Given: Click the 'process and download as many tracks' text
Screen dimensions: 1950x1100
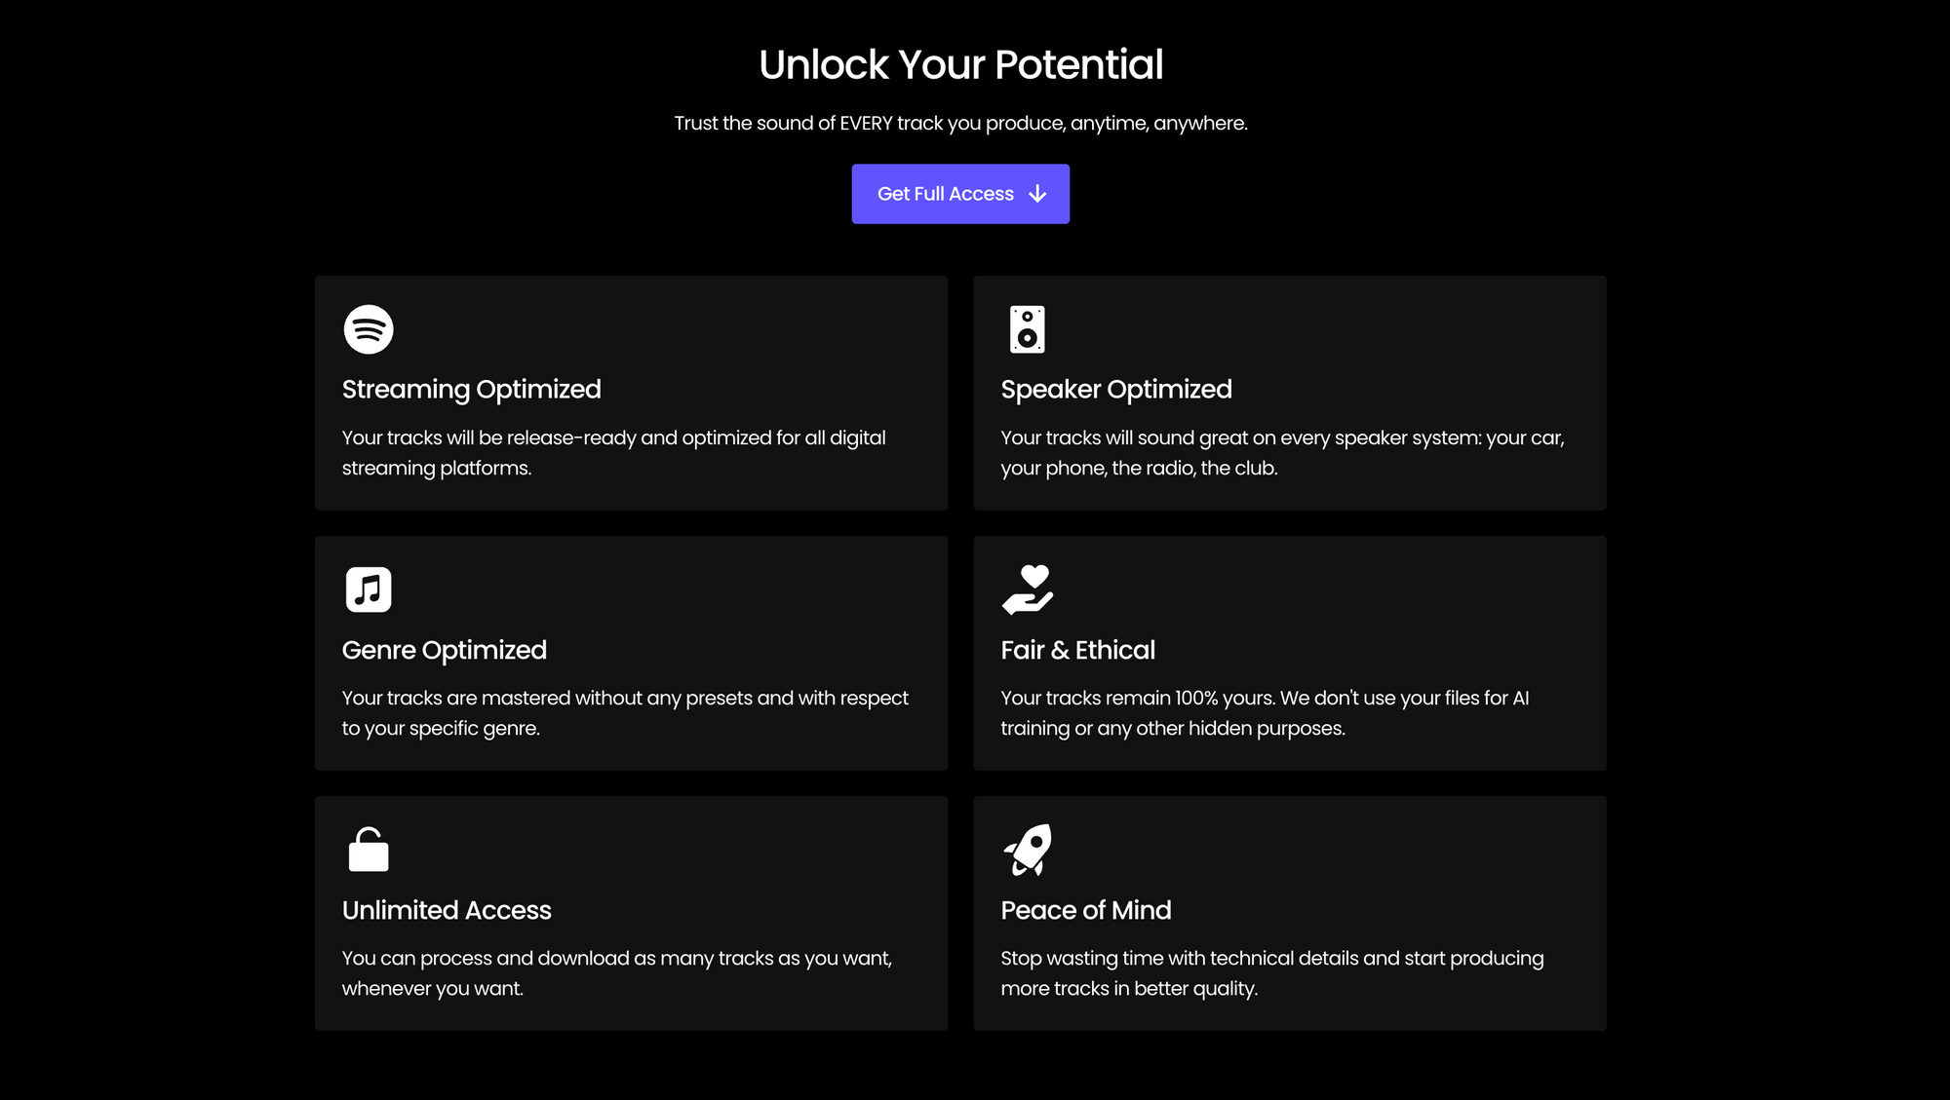Looking at the screenshot, I should pyautogui.click(x=617, y=973).
